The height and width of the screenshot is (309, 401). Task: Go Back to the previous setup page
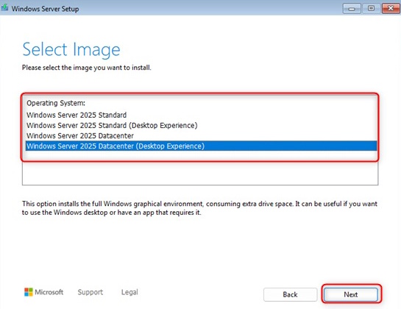tap(290, 294)
